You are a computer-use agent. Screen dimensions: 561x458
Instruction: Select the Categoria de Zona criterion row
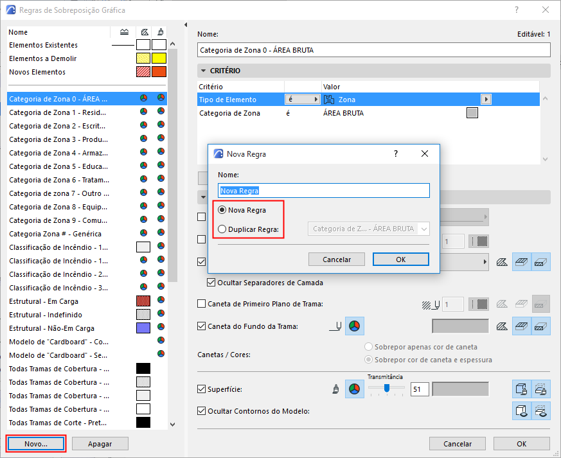coord(368,113)
